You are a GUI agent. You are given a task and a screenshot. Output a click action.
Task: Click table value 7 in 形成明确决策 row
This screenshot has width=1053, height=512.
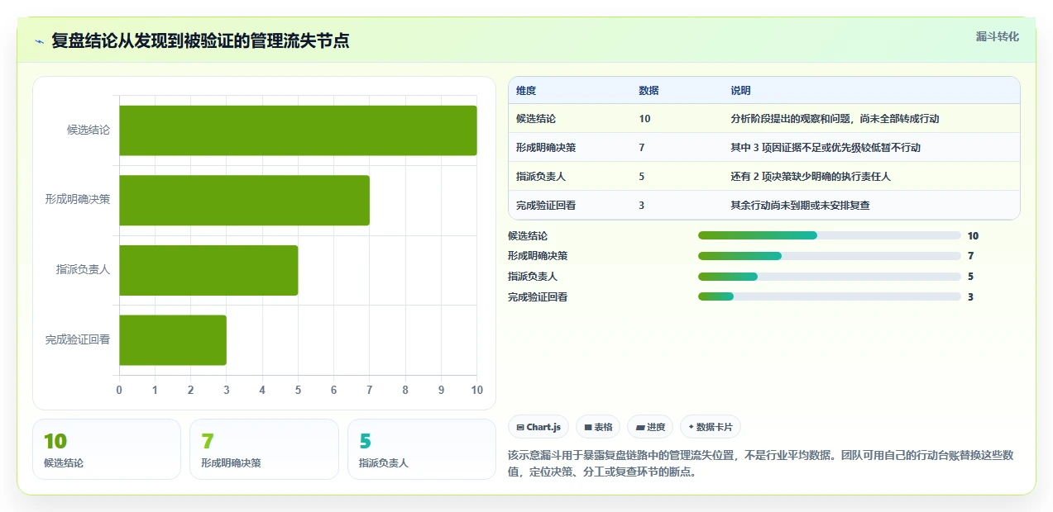642,148
